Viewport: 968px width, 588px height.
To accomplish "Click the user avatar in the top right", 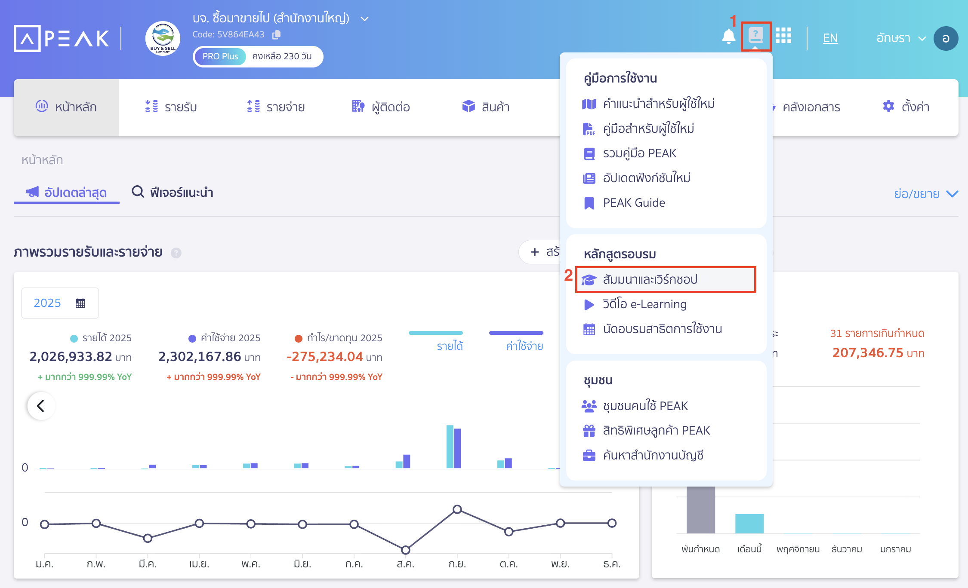I will coord(946,38).
